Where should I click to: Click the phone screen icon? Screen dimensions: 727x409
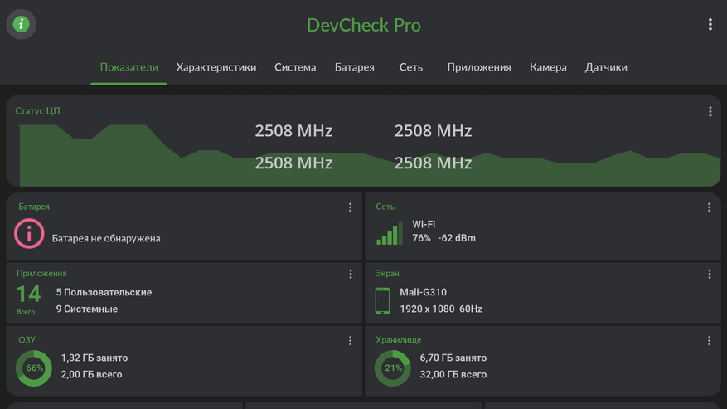382,300
